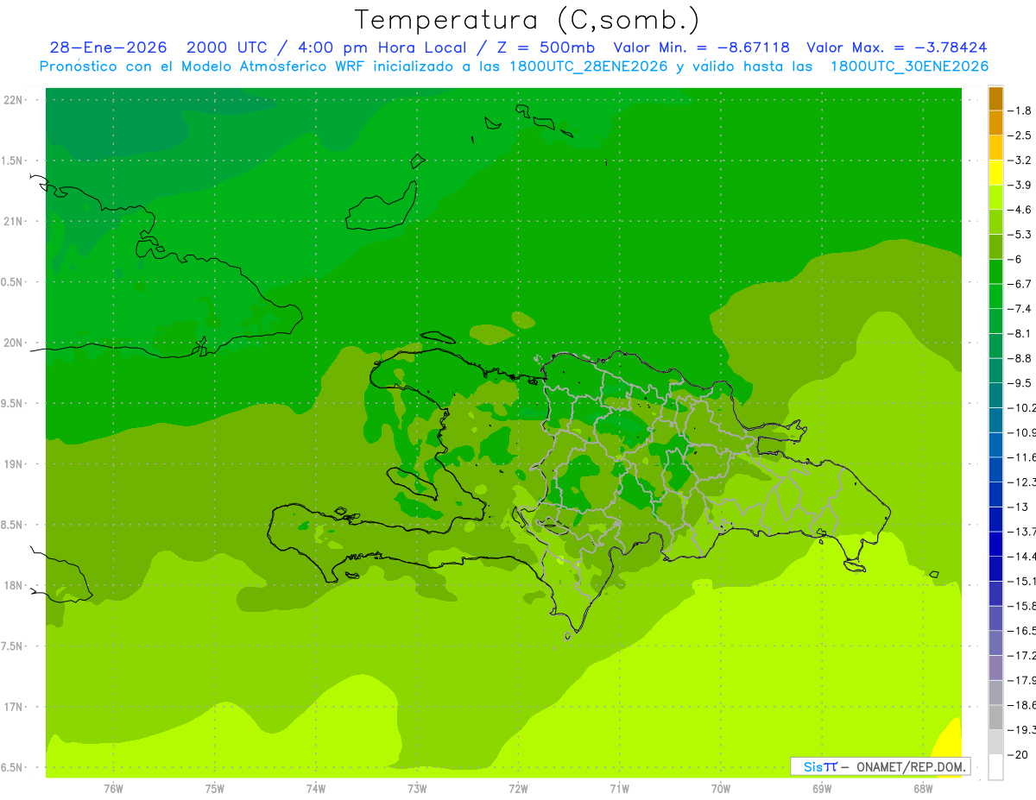Screen dimensions: 1036x800
Task: Click the '-1.8' colorbar label
Action: point(1020,110)
